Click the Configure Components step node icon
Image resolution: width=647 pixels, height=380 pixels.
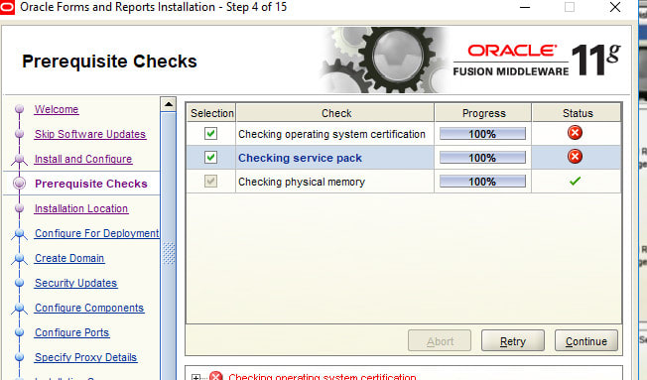point(19,309)
